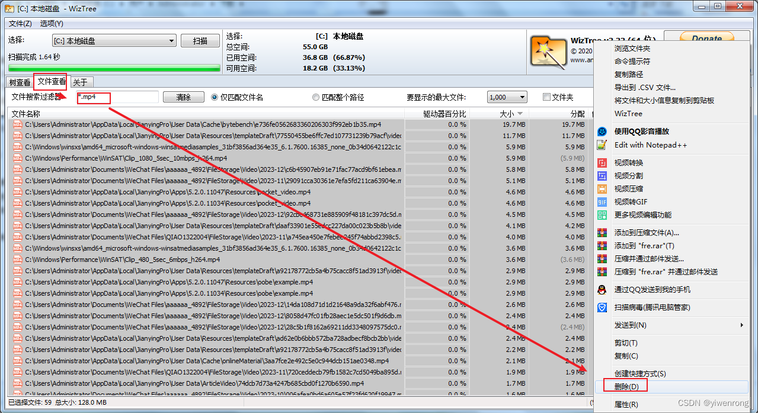
Task: Click the Tencent PC Manager shield icon
Action: click(602, 308)
